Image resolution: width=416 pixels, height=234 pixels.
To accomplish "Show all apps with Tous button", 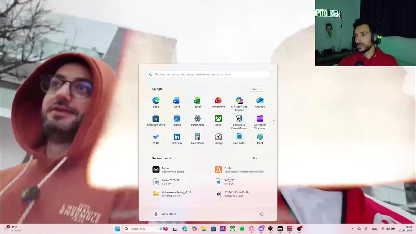I will 257,89.
